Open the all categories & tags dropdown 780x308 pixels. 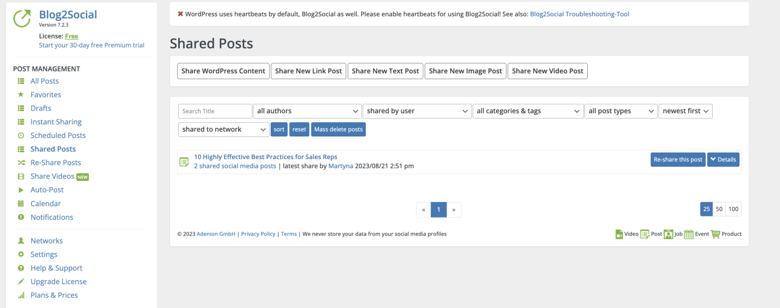click(x=528, y=111)
